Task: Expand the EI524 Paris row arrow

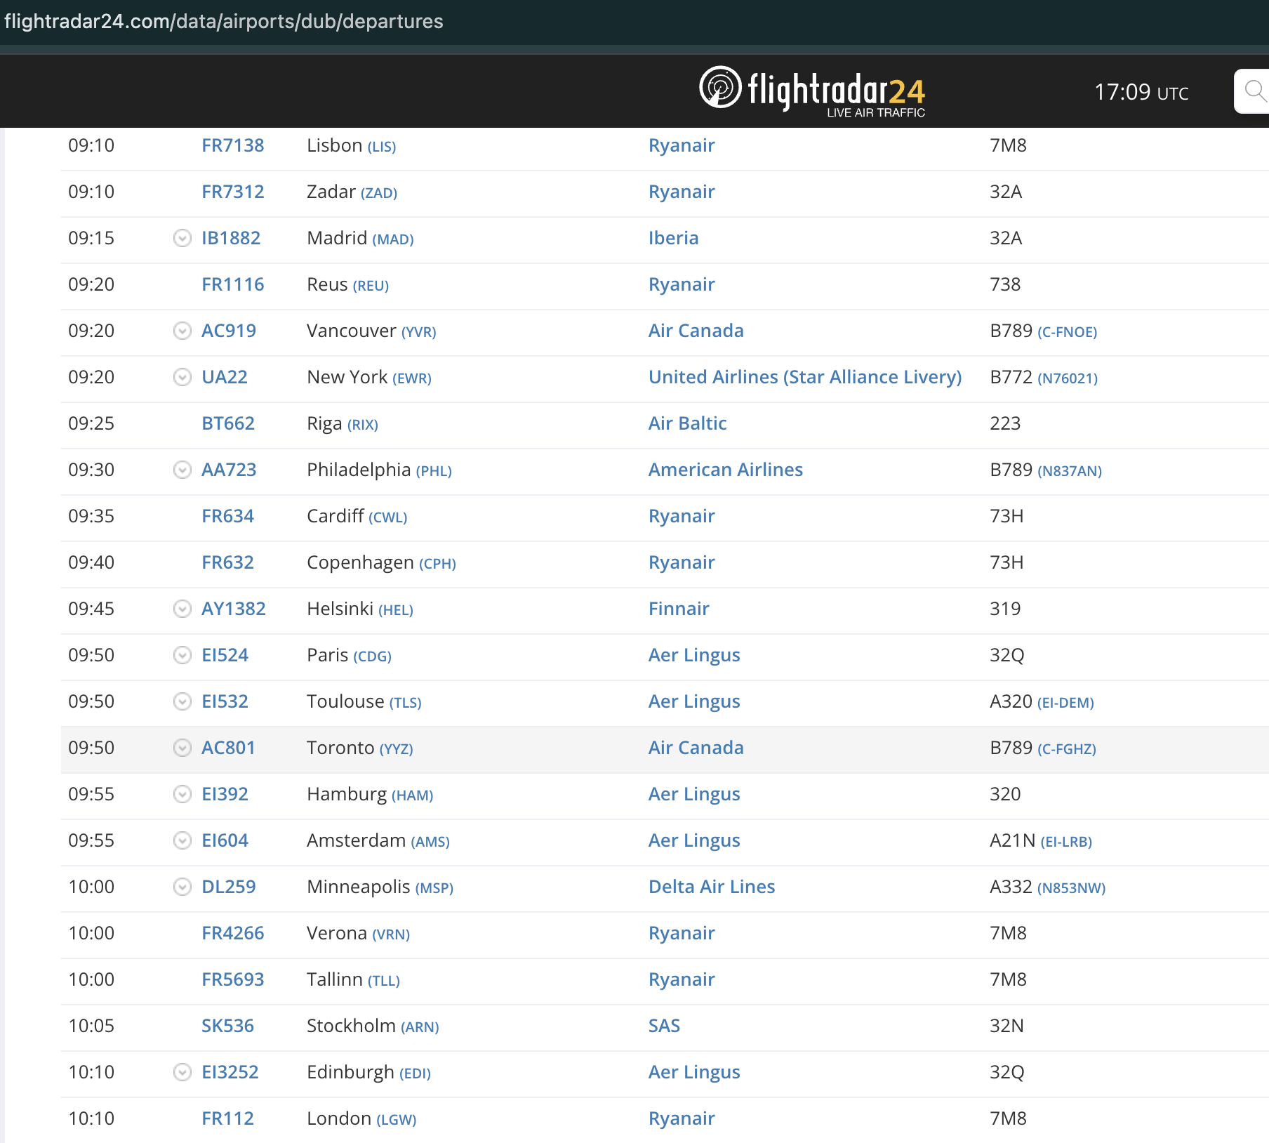Action: [182, 656]
